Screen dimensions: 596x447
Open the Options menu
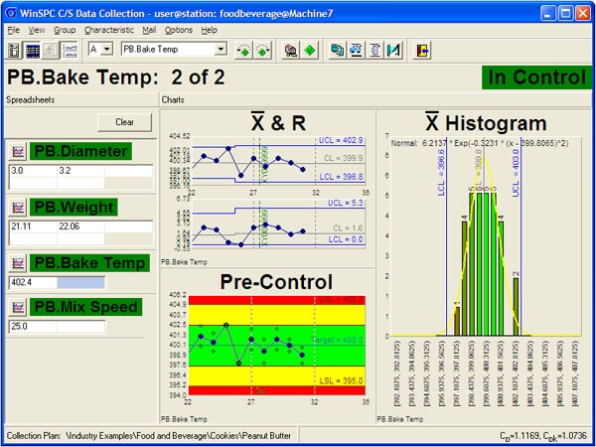(179, 30)
